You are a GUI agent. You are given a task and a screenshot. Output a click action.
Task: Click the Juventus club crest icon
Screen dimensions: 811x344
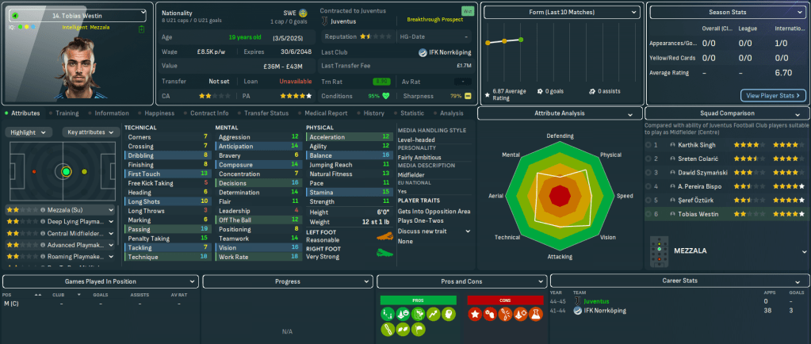coord(324,22)
